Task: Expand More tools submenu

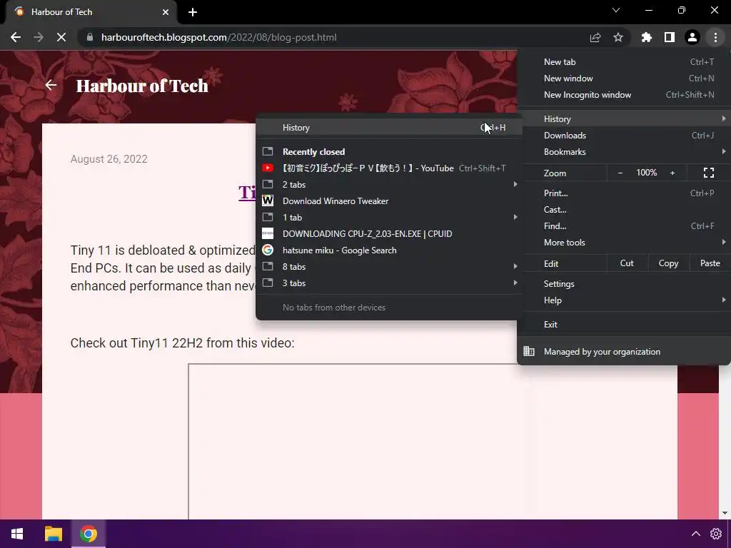Action: coord(624,243)
